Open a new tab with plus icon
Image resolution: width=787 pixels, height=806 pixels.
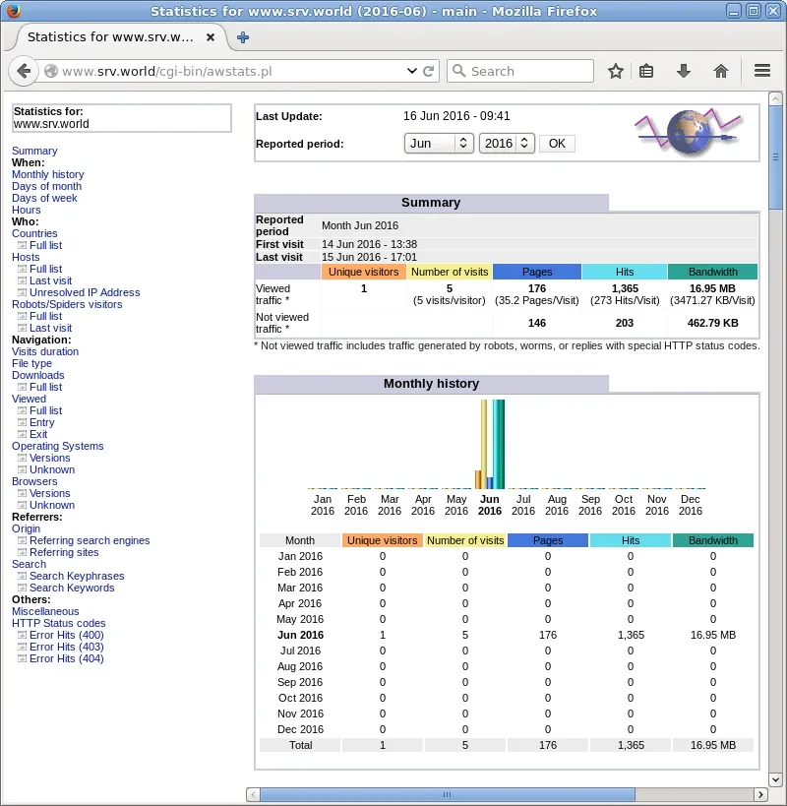coord(242,37)
